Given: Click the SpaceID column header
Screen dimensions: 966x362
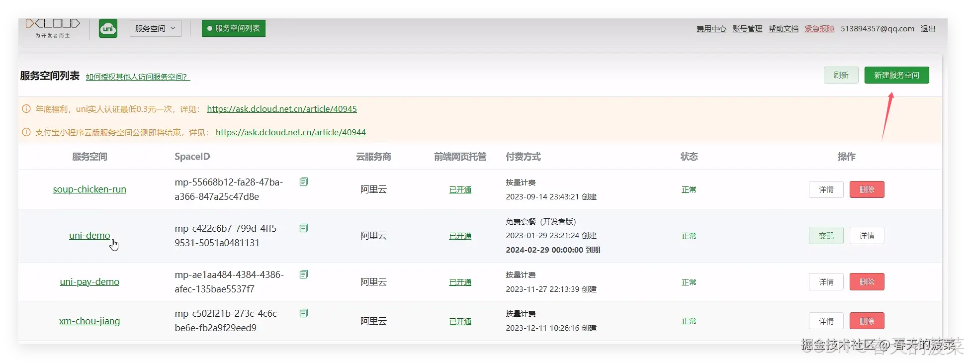Looking at the screenshot, I should pyautogui.click(x=192, y=157).
